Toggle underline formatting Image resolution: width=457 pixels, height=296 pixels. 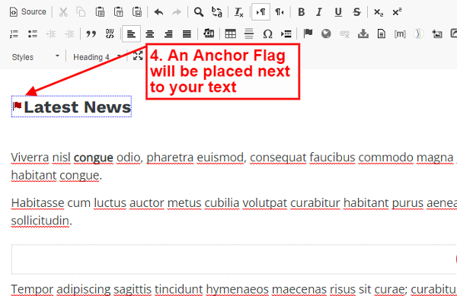tap(338, 12)
